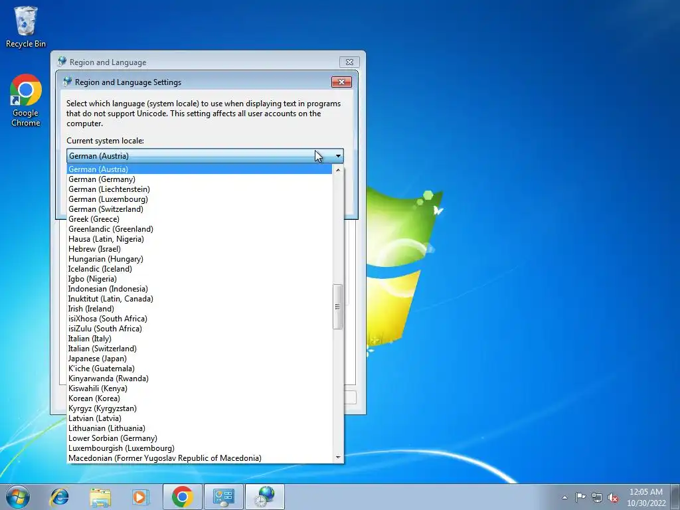Open the Google Chrome desktop shortcut

(26, 101)
